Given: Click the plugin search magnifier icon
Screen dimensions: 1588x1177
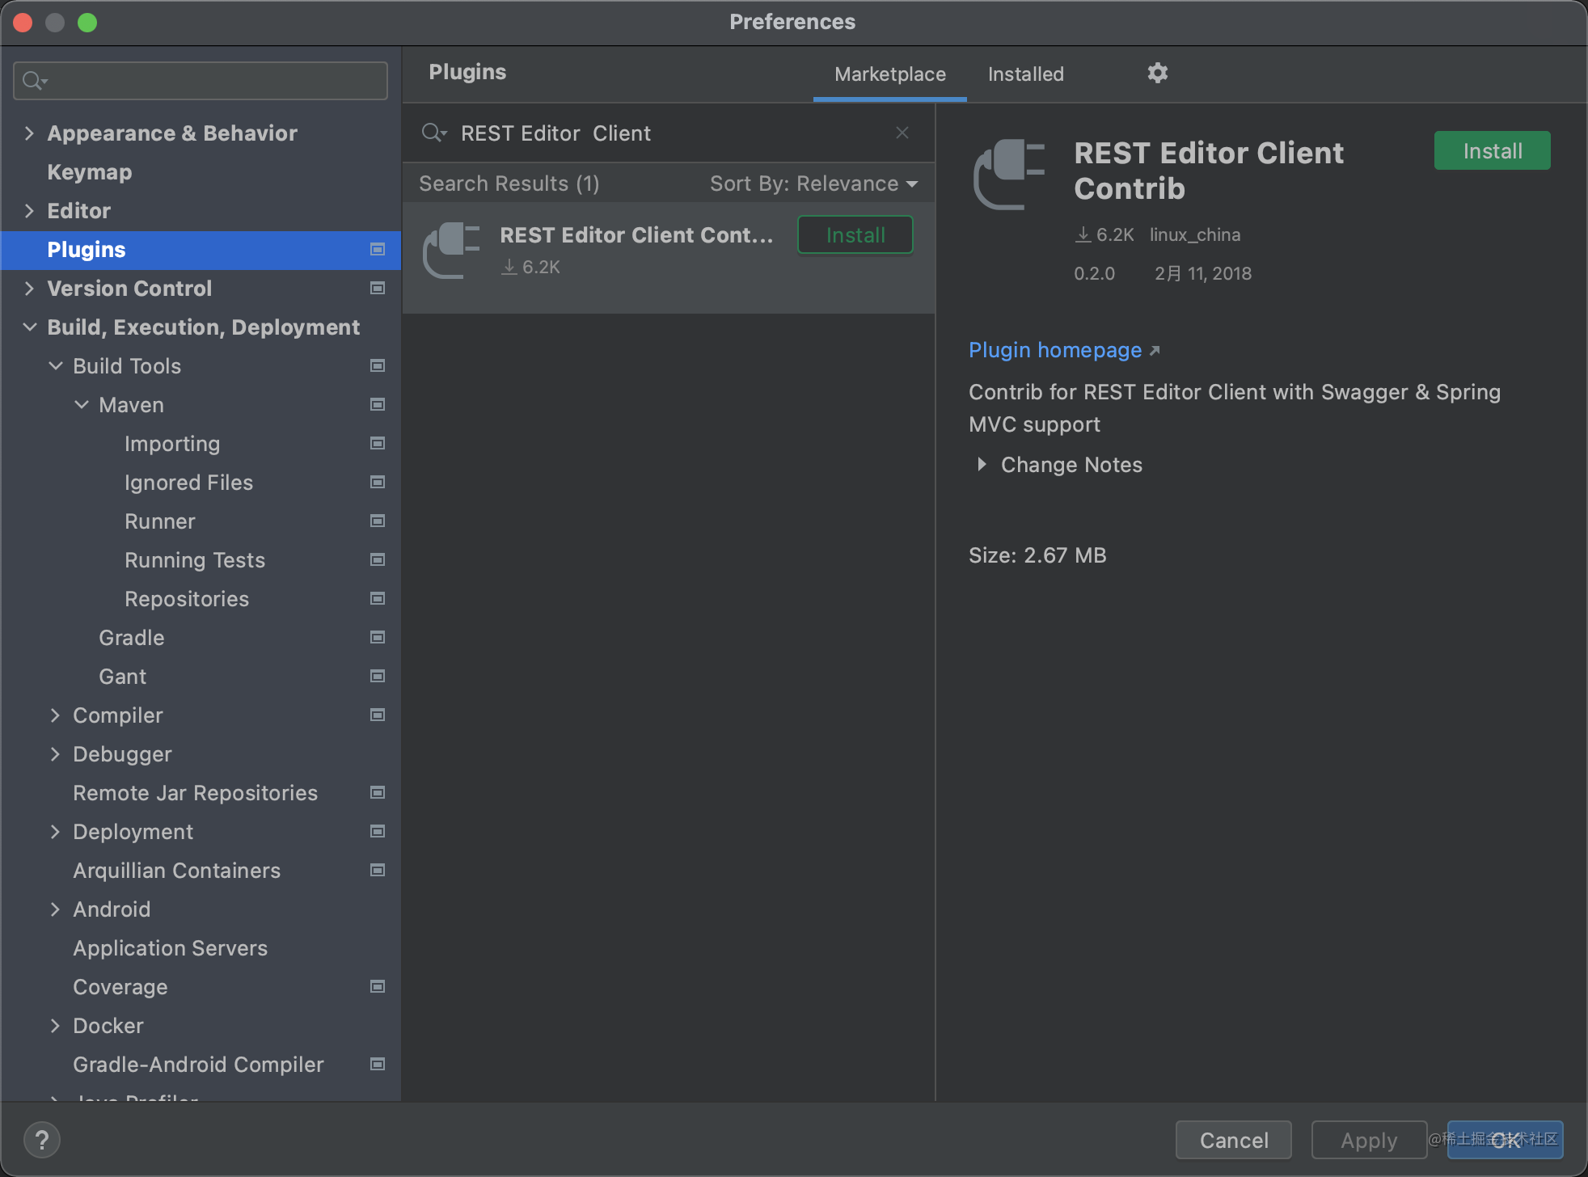Looking at the screenshot, I should click(433, 133).
